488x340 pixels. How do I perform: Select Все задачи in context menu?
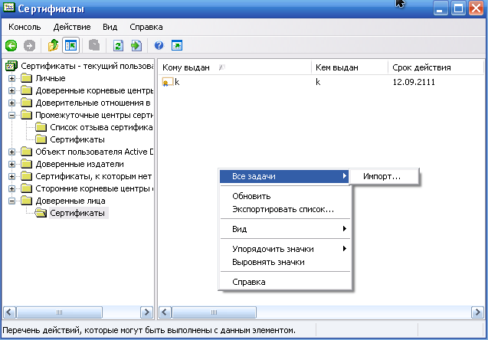(284, 176)
